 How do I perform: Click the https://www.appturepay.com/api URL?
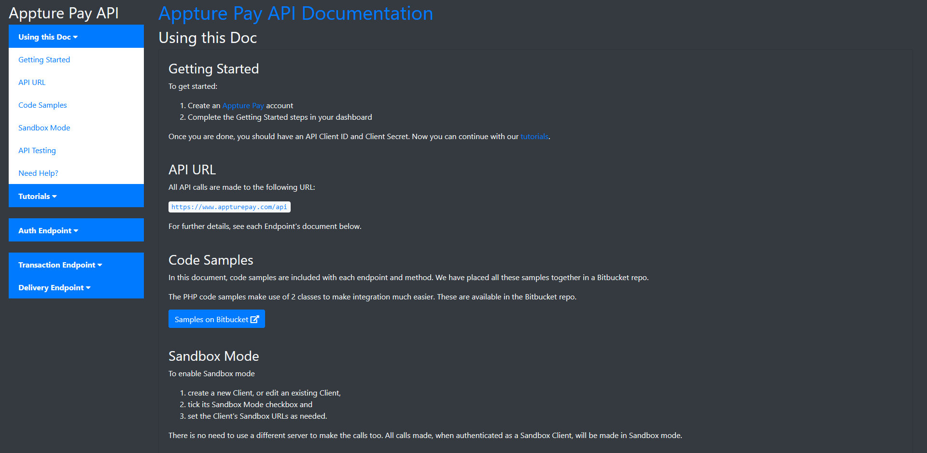coord(229,207)
